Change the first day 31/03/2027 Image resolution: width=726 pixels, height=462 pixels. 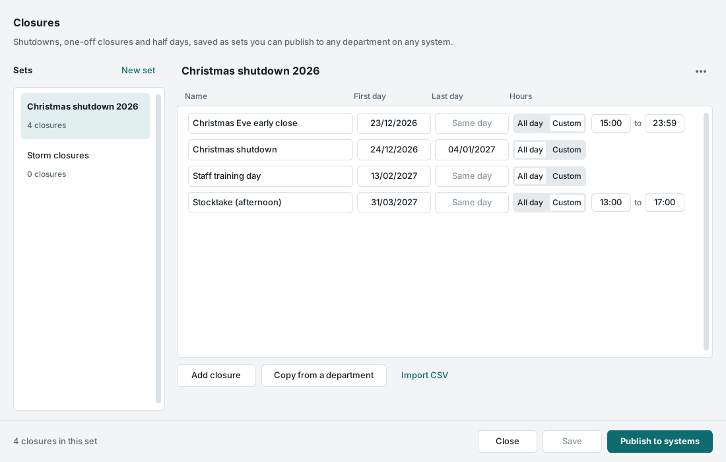tap(394, 203)
